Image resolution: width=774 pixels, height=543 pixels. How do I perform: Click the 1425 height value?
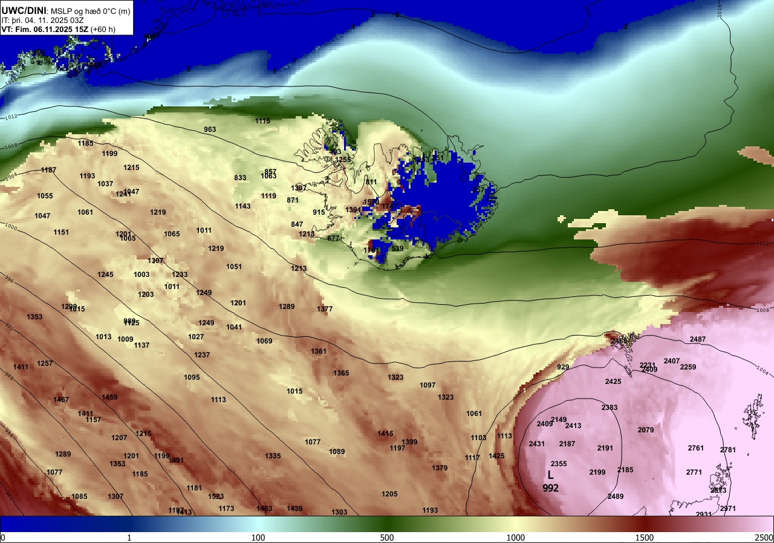tap(496, 456)
